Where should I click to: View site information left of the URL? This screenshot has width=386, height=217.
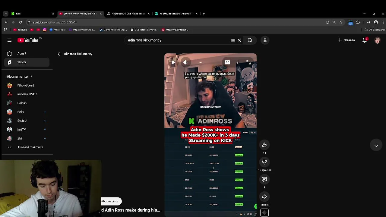29,22
